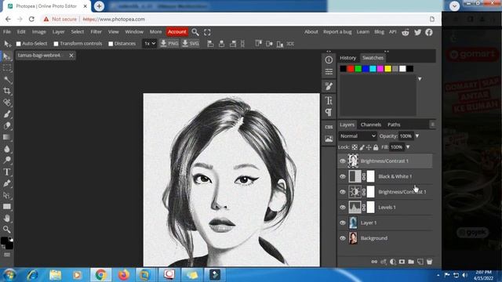Select the Crop tool
The width and height of the screenshot is (502, 282).
(7, 91)
